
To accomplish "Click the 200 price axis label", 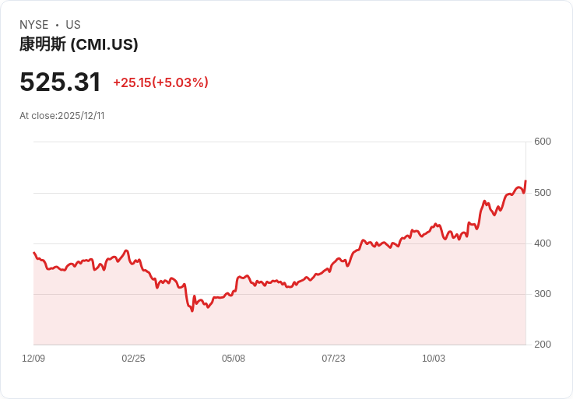I will click(x=543, y=345).
